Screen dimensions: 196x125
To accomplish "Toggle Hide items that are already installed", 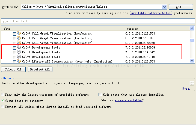I will pos(100,95).
